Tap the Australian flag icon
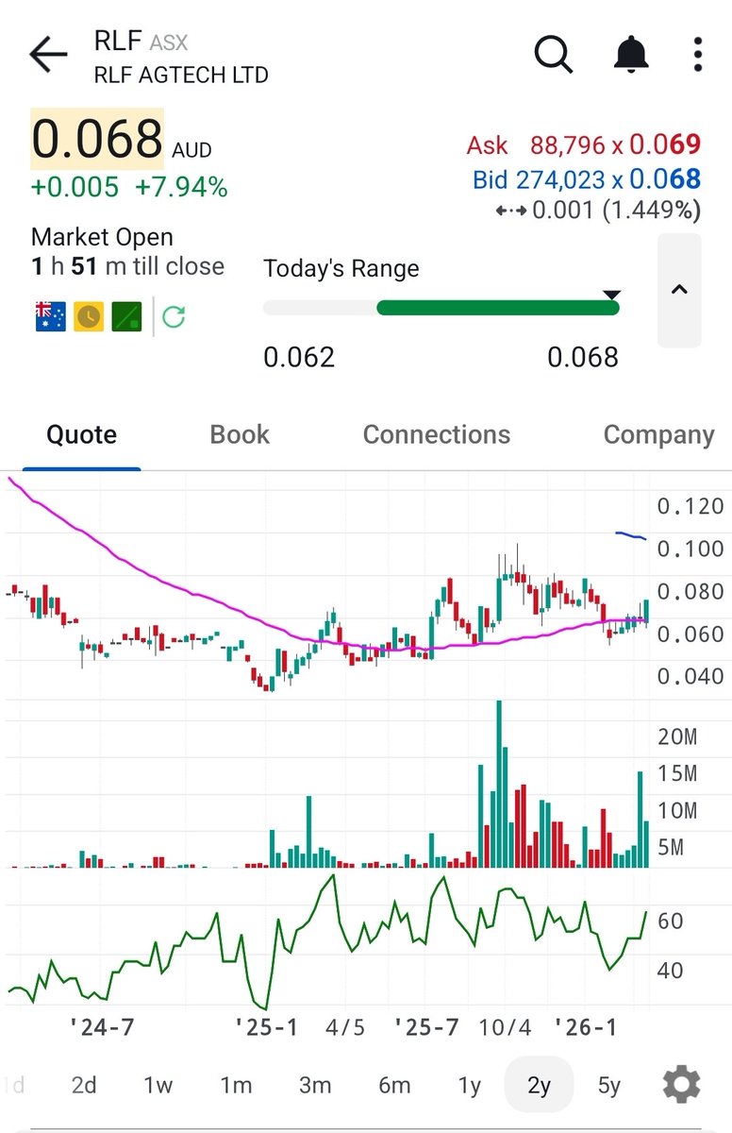The height and width of the screenshot is (1133, 732). pyautogui.click(x=50, y=316)
